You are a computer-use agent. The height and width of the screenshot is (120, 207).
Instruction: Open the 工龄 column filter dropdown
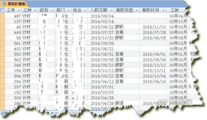185,10
